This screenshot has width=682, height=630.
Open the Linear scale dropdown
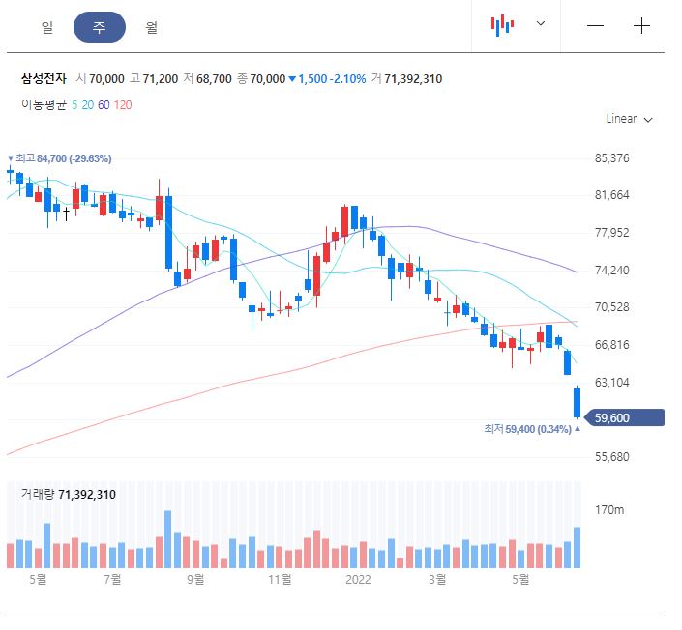click(x=629, y=119)
